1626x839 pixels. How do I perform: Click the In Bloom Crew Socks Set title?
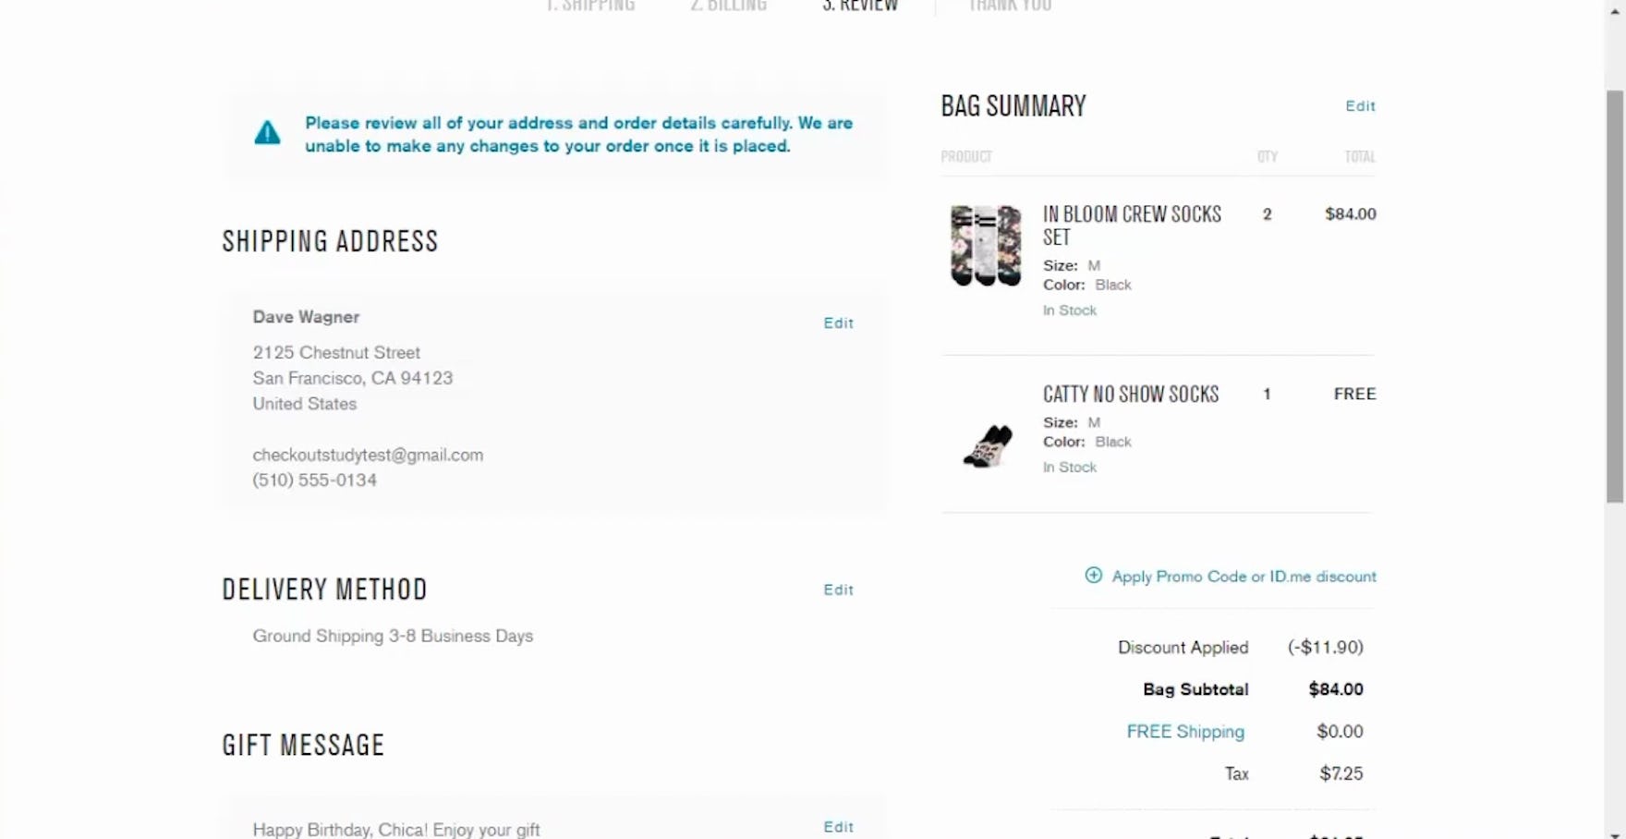[1132, 225]
